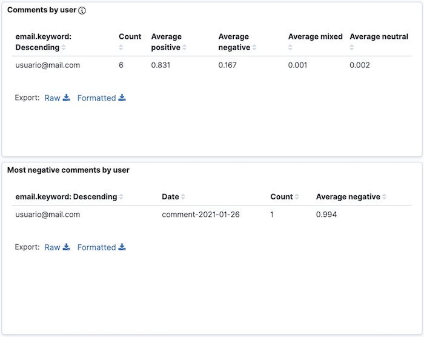Select usuario@mail.com in Comments by user table
The image size is (424, 337).
[48, 65]
